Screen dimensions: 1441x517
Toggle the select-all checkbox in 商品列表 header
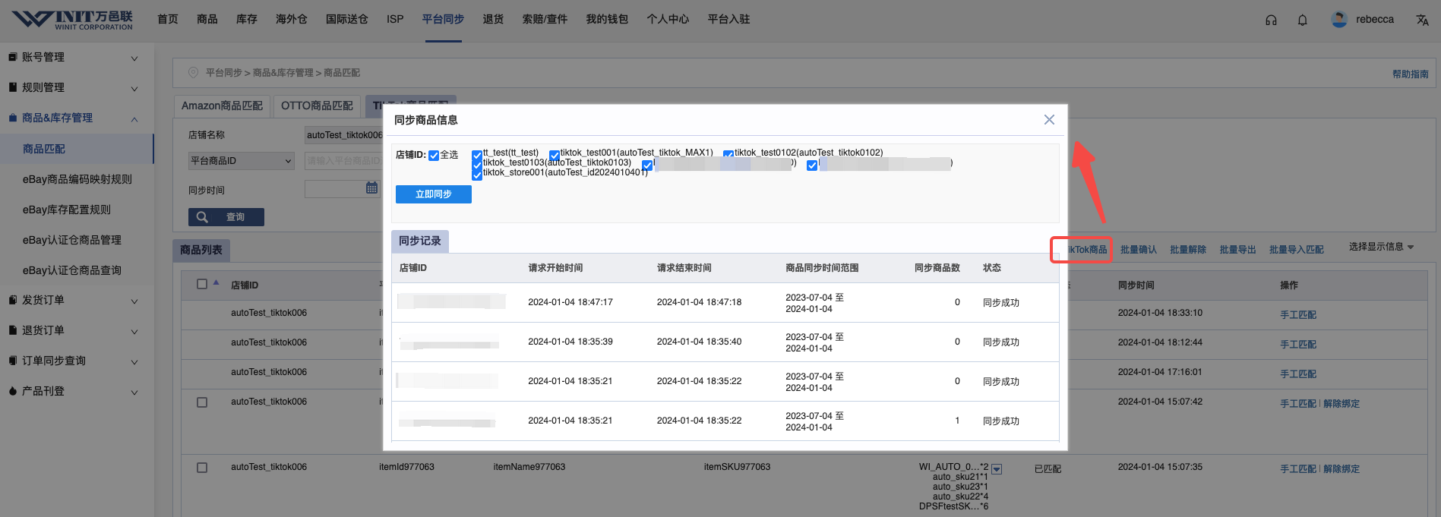202,284
